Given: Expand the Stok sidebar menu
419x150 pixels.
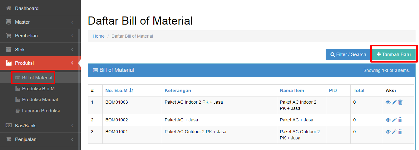Looking at the screenshot, I should click(x=40, y=49).
